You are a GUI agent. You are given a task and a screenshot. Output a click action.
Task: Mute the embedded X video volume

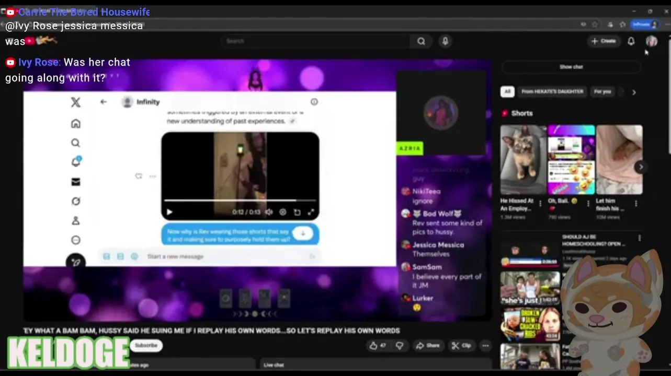pyautogui.click(x=269, y=212)
